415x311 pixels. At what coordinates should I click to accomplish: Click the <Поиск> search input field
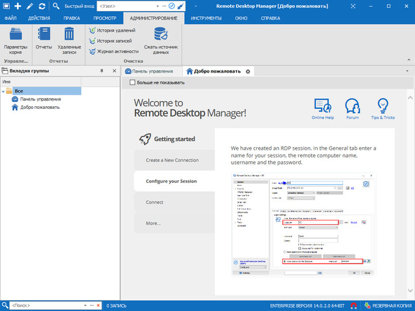pos(46,305)
